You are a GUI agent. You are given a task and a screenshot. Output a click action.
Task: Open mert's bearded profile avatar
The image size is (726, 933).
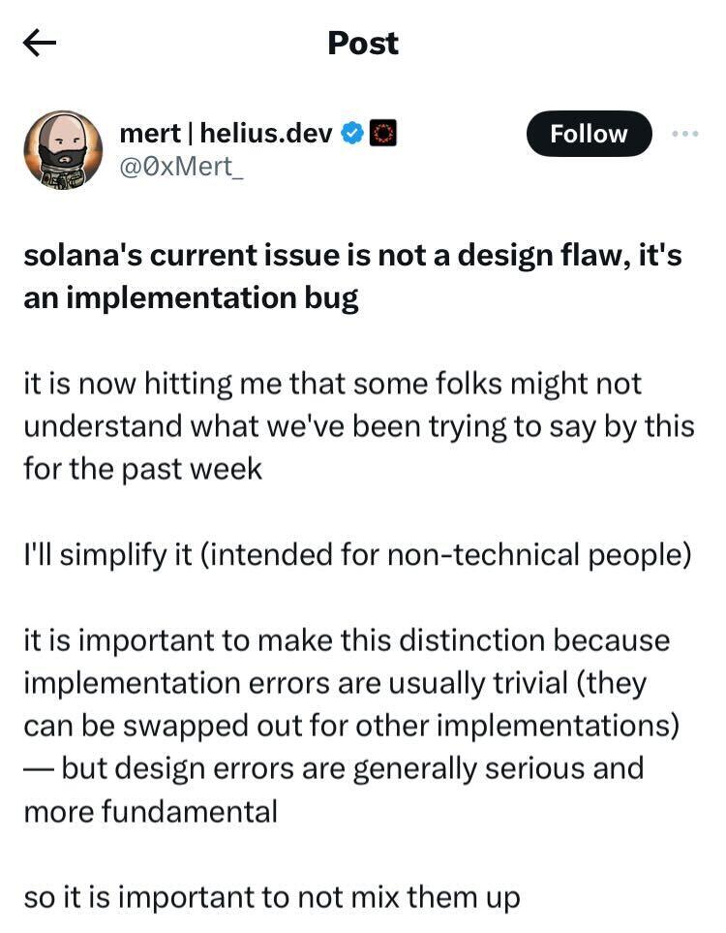click(x=63, y=149)
